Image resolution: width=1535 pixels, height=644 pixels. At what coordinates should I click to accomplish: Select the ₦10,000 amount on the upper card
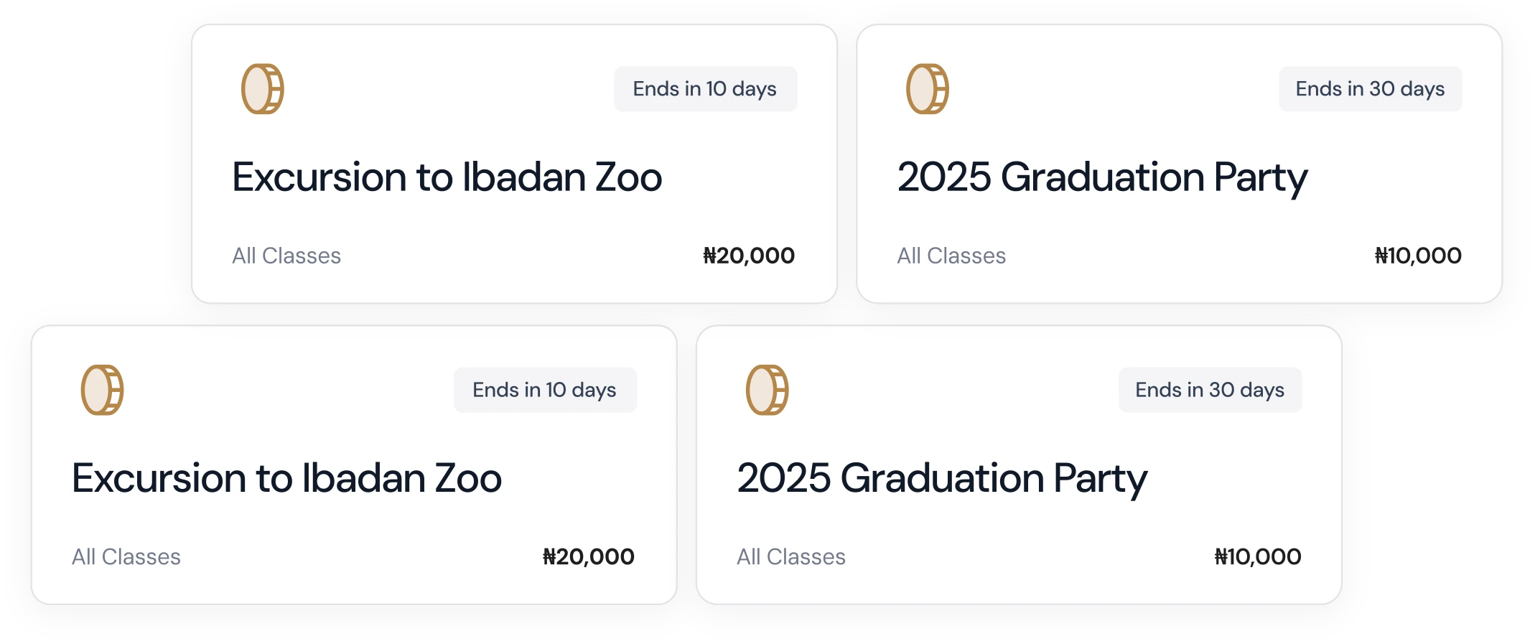click(x=1418, y=256)
